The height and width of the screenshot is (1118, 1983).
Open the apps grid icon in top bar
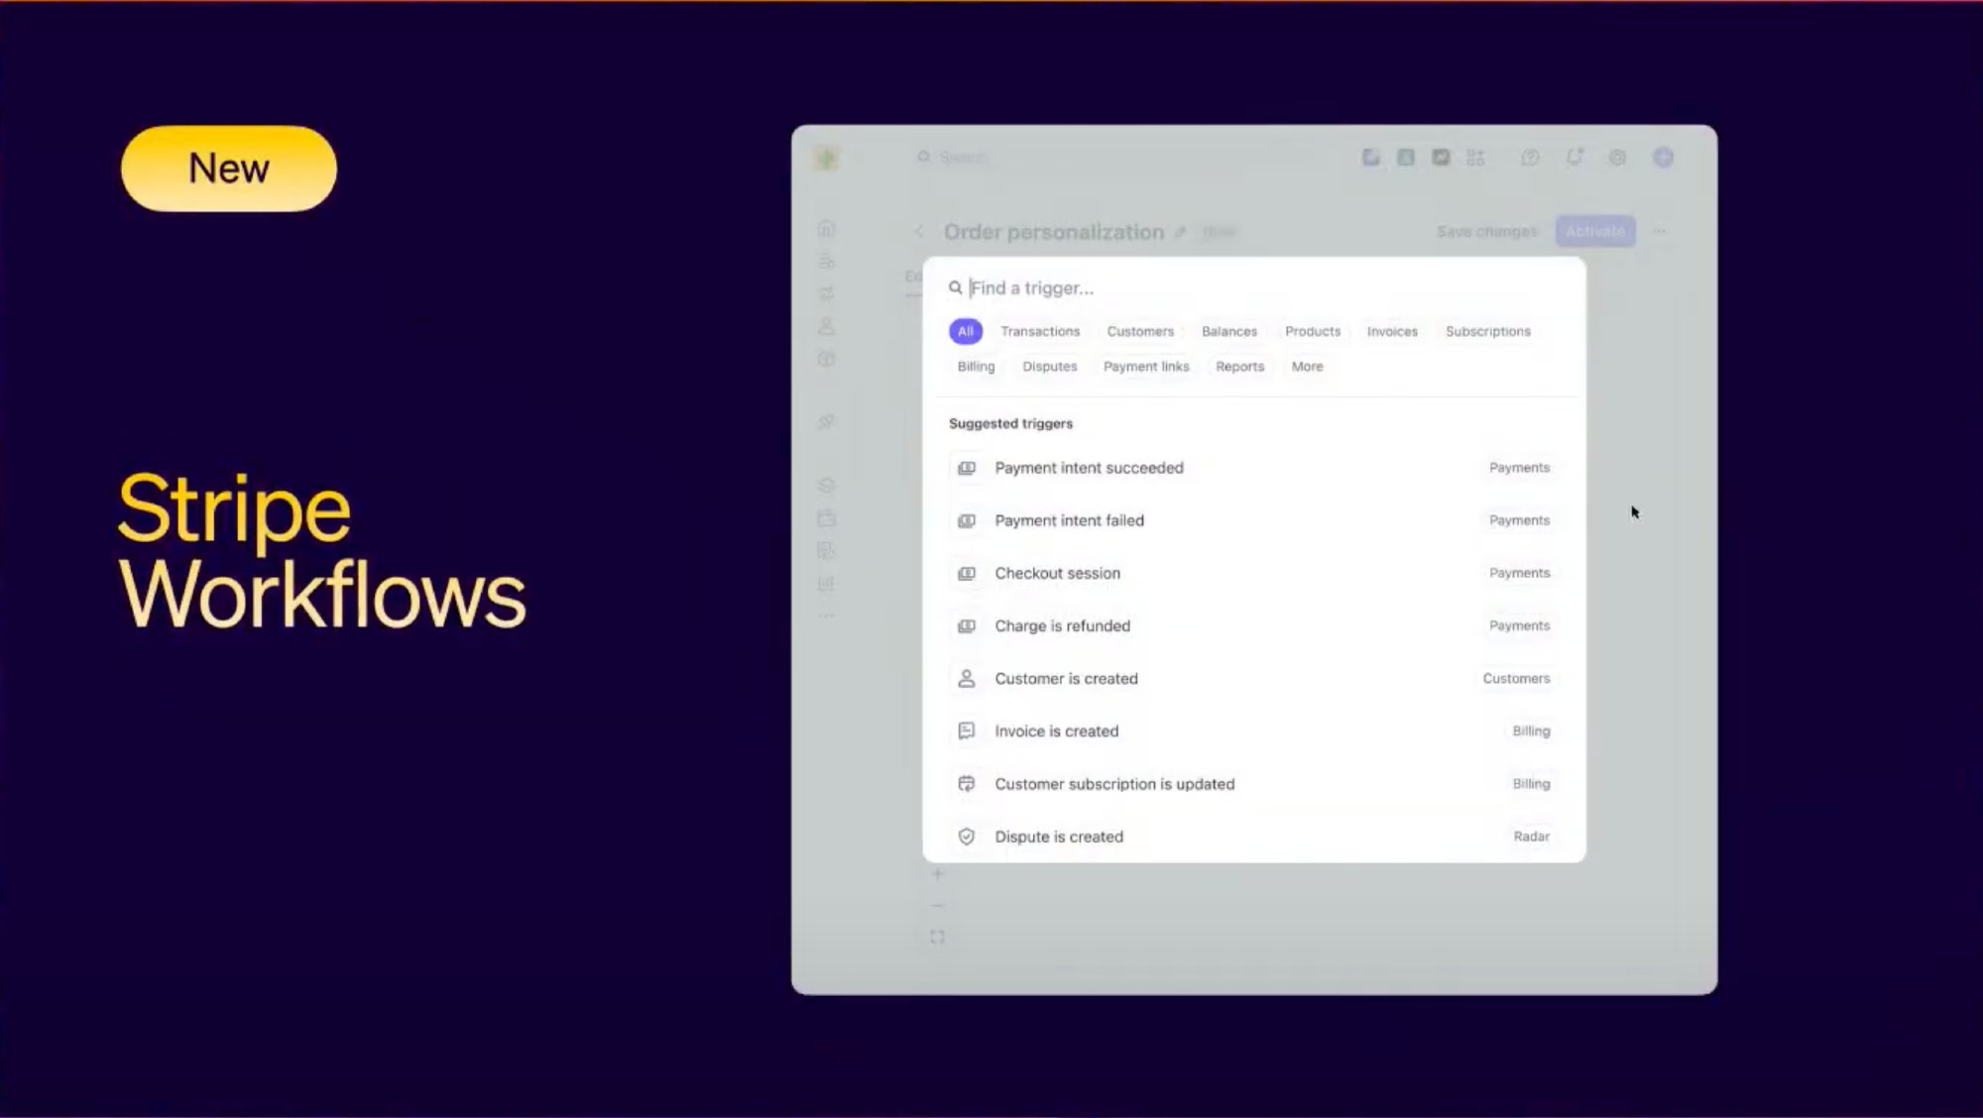(1475, 158)
